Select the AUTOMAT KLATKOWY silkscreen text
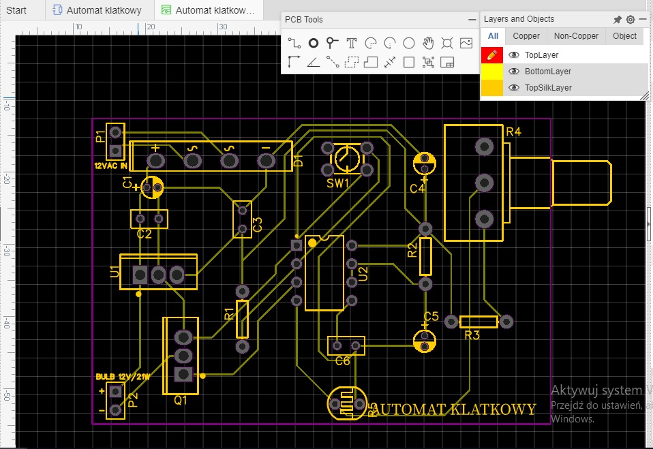The width and height of the screenshot is (653, 449). coord(455,409)
